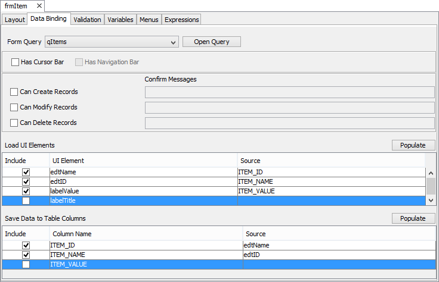The height and width of the screenshot is (282, 439).
Task: Close the frmItem tab
Action: (x=39, y=5)
